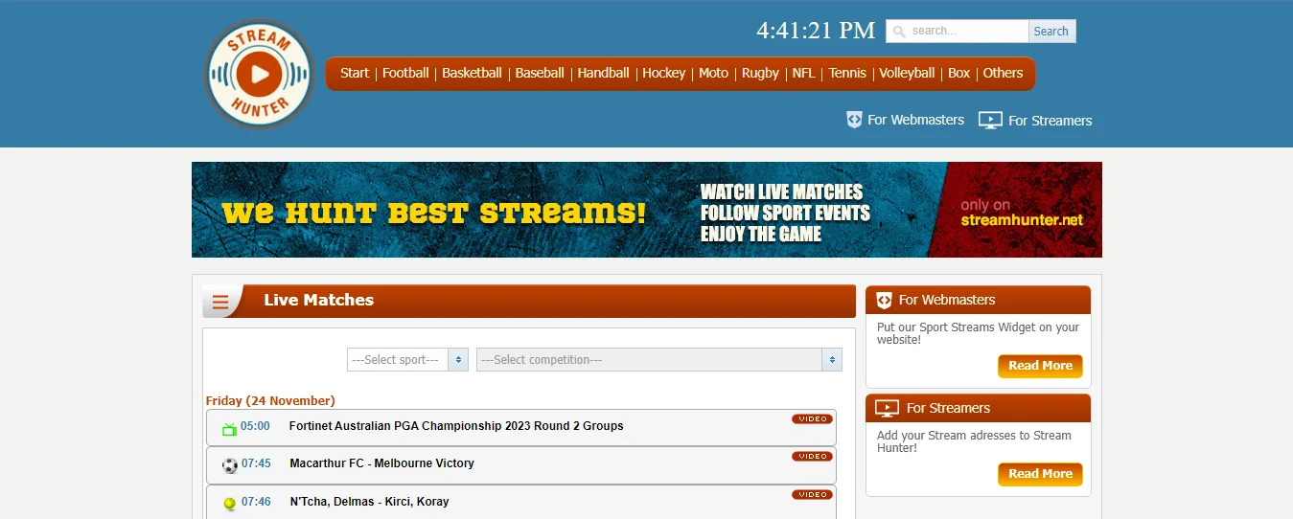
Task: Go to the Tennis section in navigation
Action: pos(847,73)
